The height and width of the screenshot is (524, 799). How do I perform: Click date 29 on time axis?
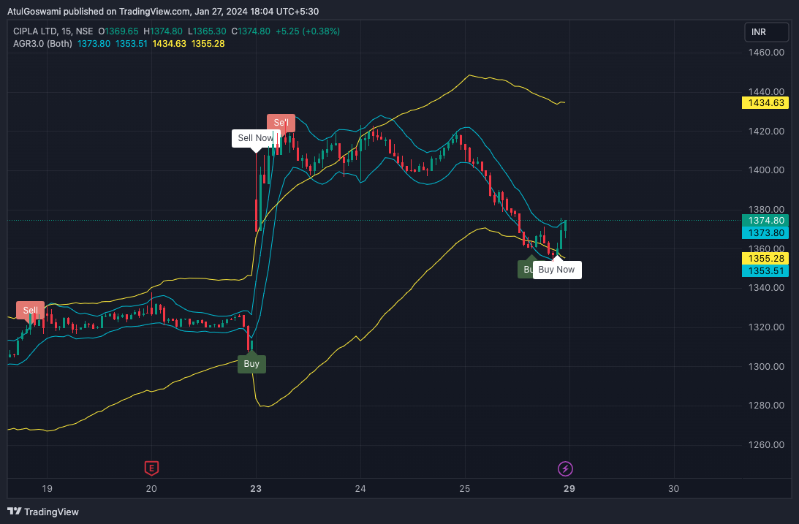569,488
